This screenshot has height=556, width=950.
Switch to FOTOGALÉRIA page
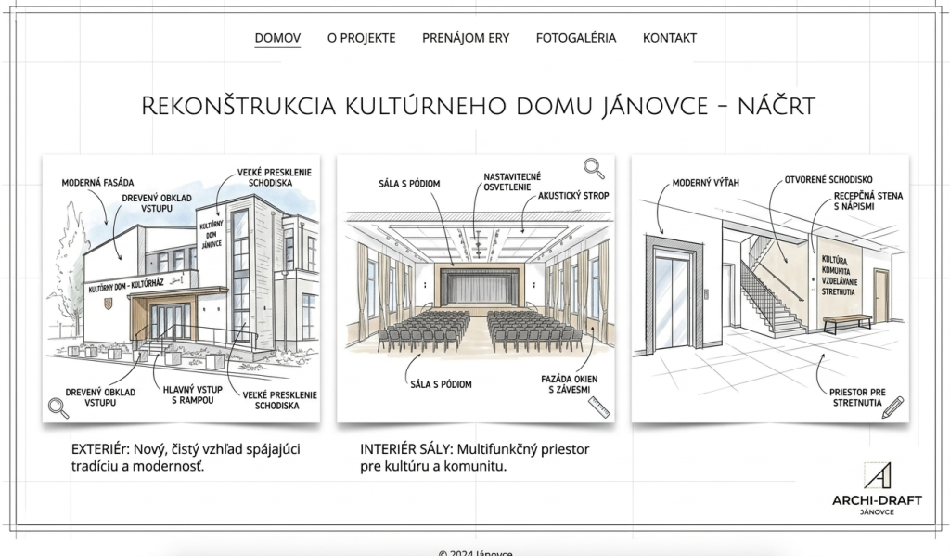(x=576, y=38)
